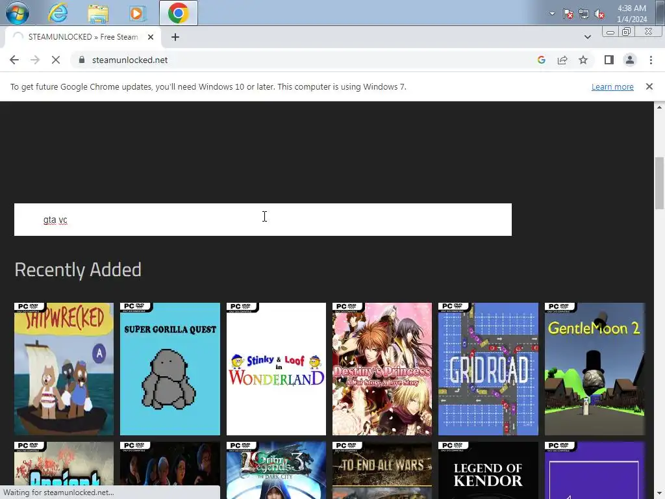665x499 pixels.
Task: Open the Chrome three-dot menu
Action: (651, 60)
